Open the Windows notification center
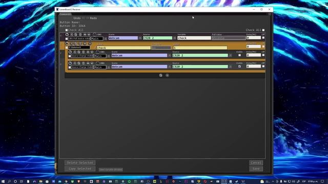 [x=322, y=181]
